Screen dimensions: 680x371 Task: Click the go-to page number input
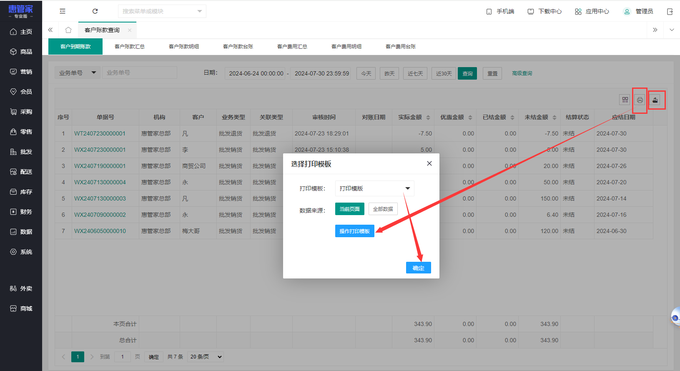click(122, 357)
